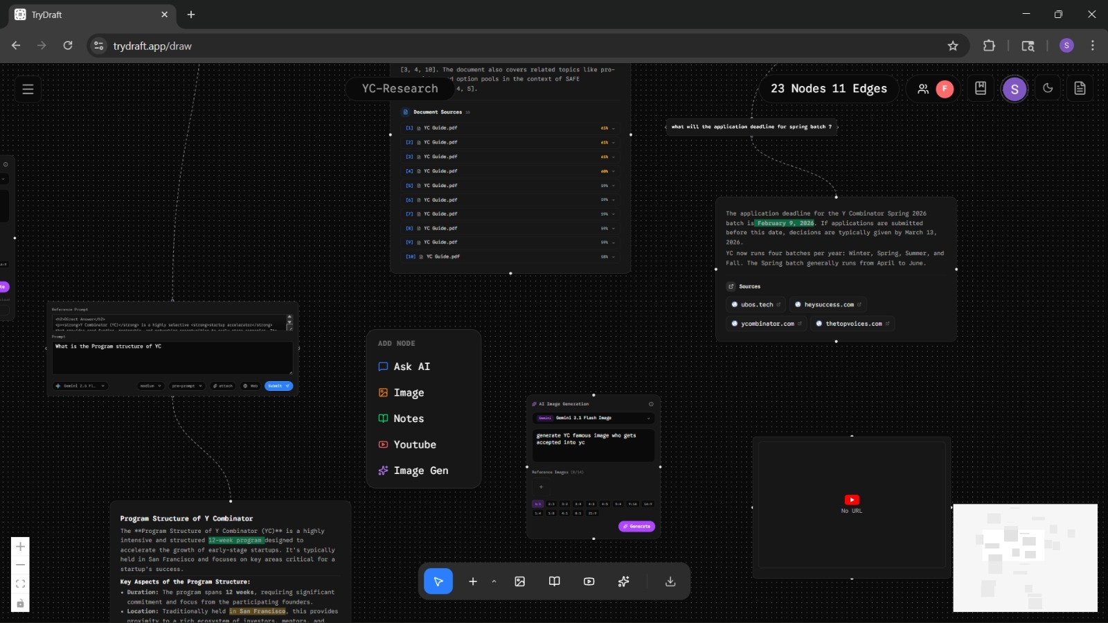Screen dimensions: 1108x623
Task: Expand source [10] YC Guide.pdf row
Action: pos(510,256)
